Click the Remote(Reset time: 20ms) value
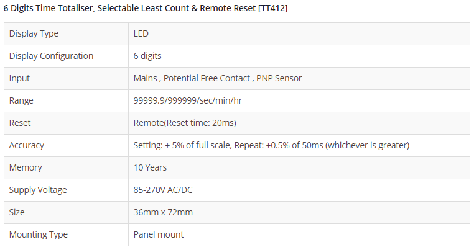This screenshot has width=474, height=250. 185,123
